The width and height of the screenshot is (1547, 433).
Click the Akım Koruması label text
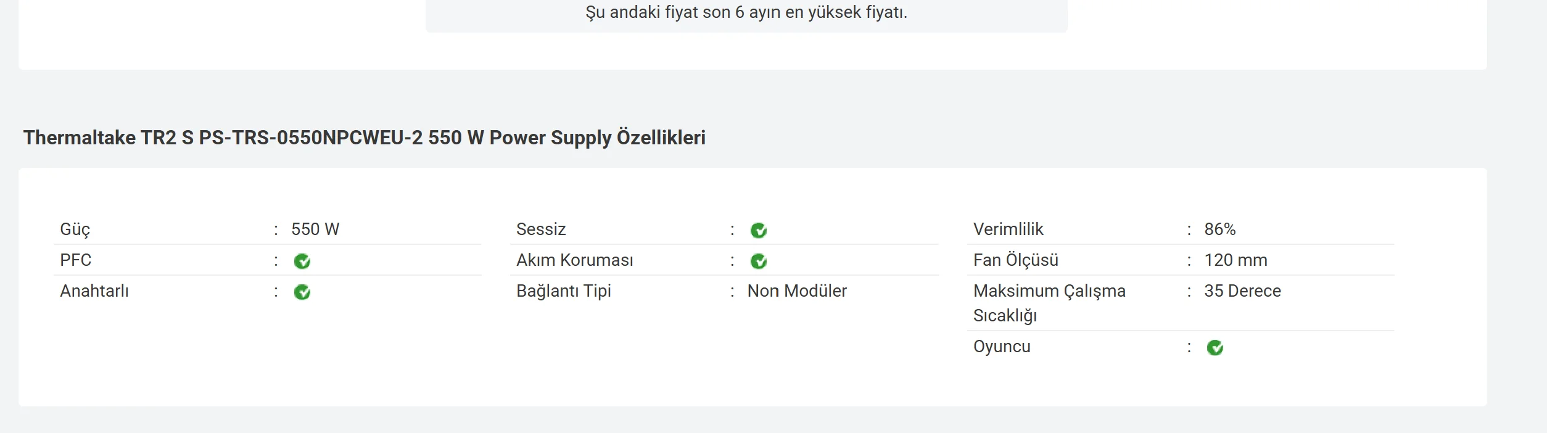click(574, 260)
